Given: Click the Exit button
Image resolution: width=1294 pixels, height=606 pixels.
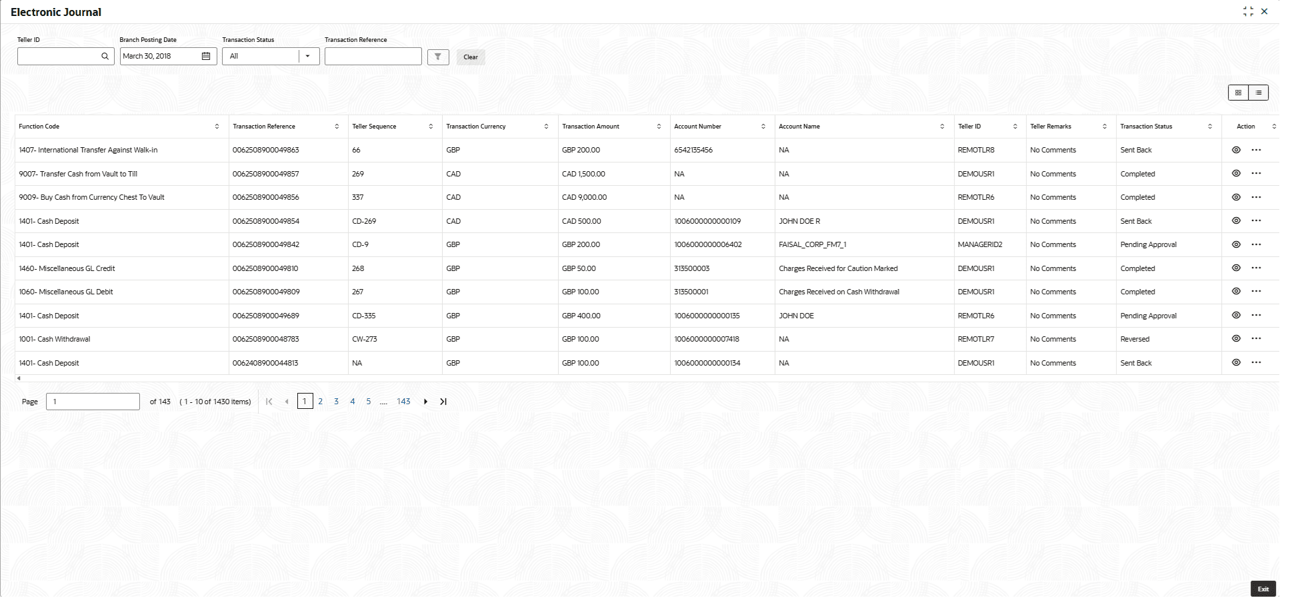Looking at the screenshot, I should (x=1263, y=589).
